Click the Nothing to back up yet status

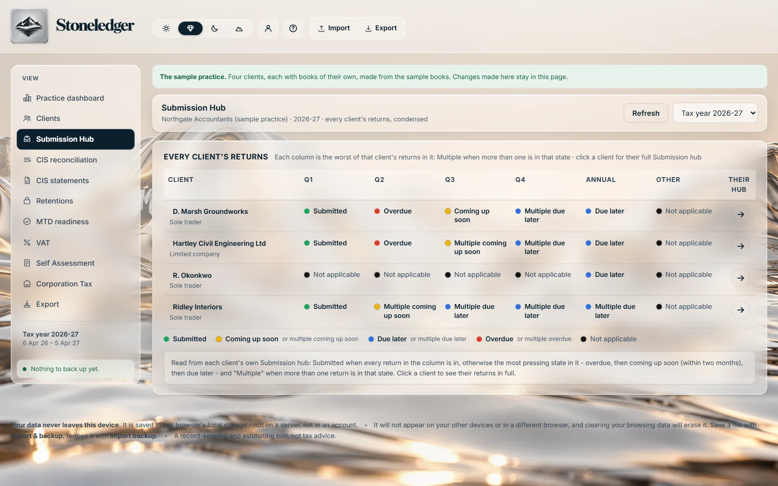coord(76,369)
